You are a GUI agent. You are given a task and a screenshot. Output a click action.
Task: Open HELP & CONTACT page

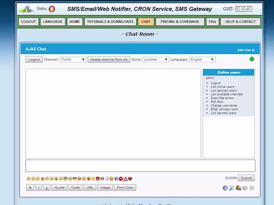point(240,22)
